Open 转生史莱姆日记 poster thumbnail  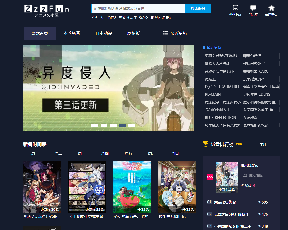click(177, 187)
